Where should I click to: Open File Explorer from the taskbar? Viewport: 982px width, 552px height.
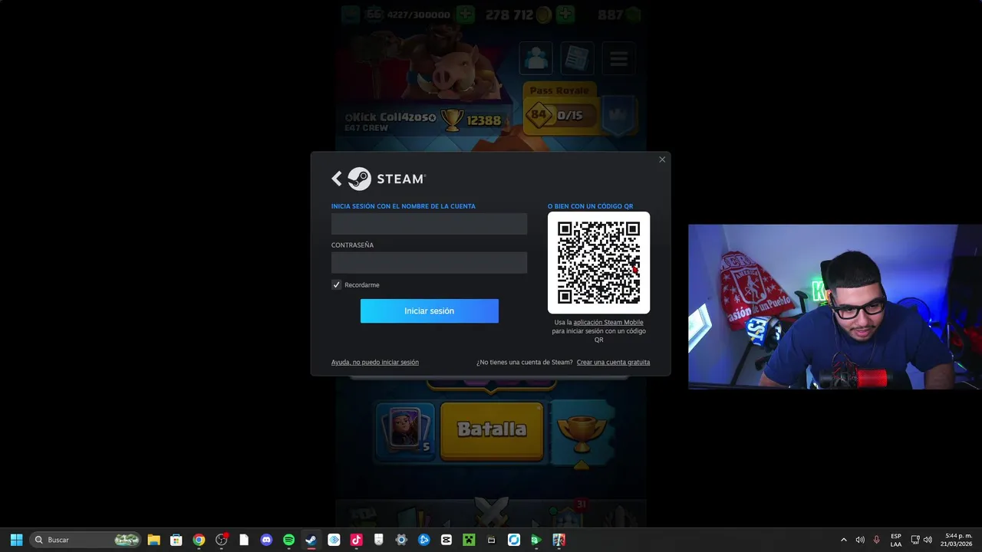pos(153,540)
